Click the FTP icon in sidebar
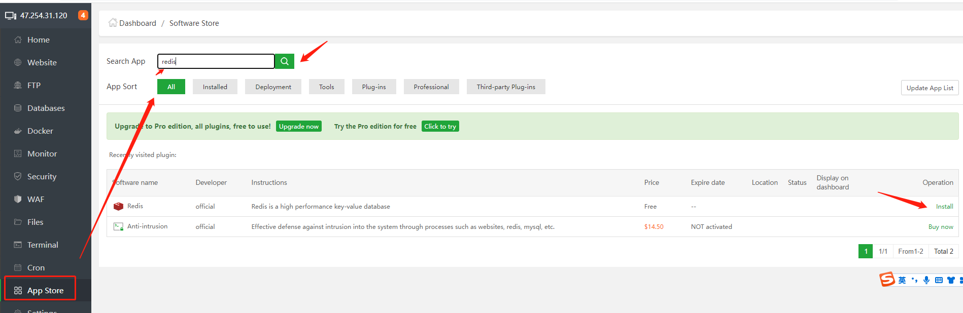Screen dimensions: 963x313 click(x=18, y=85)
